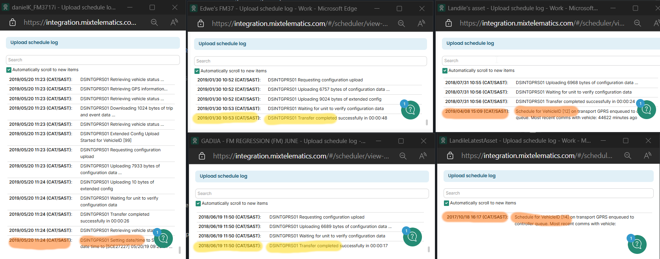Toggle auto scroll checkbox in LandileLatestAsset window

click(x=446, y=203)
